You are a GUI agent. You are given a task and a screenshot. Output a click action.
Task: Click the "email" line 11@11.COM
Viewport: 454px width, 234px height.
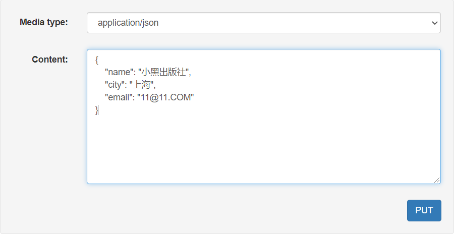tap(149, 97)
